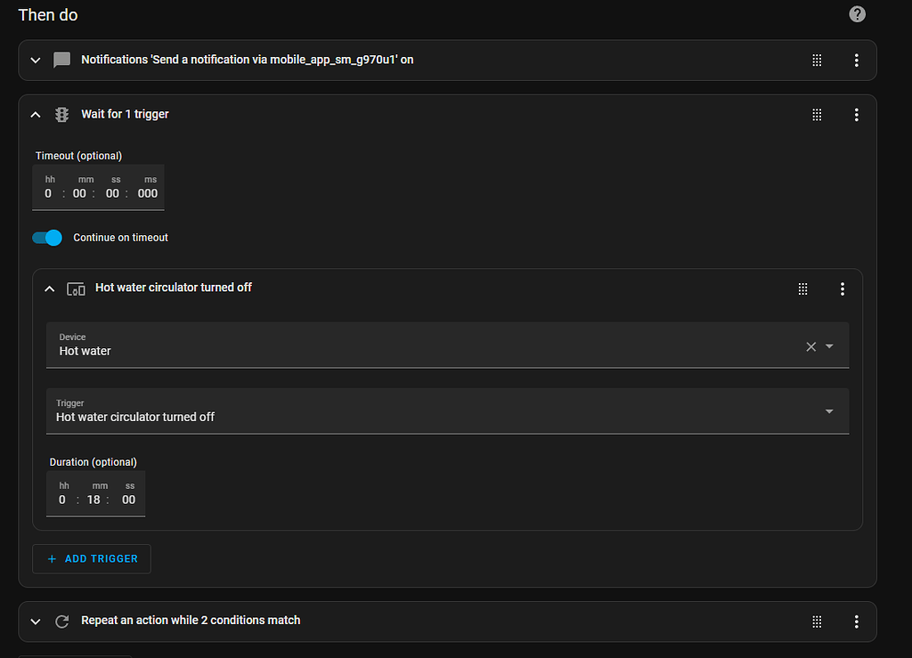The width and height of the screenshot is (912, 658).
Task: Open the Trigger dropdown showing circulator turned off
Action: click(829, 411)
